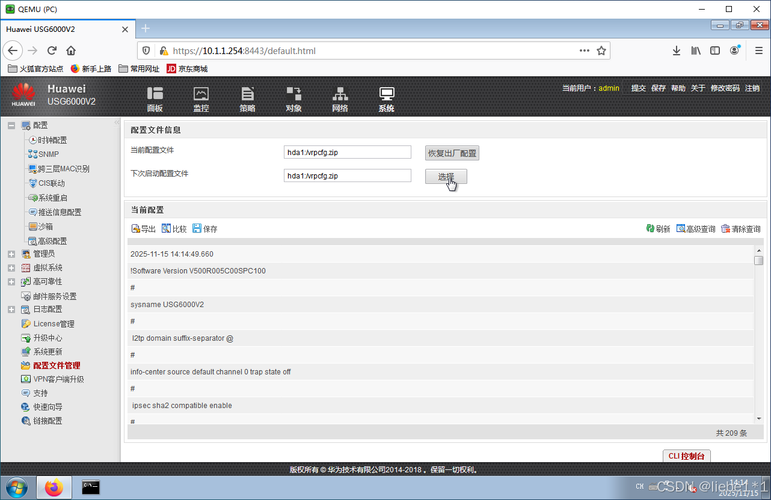This screenshot has width=771, height=500.
Task: Click 提交 link in header
Action: (638, 88)
